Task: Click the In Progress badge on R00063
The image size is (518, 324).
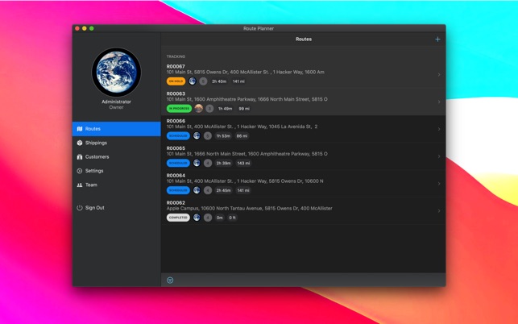Action: [179, 108]
